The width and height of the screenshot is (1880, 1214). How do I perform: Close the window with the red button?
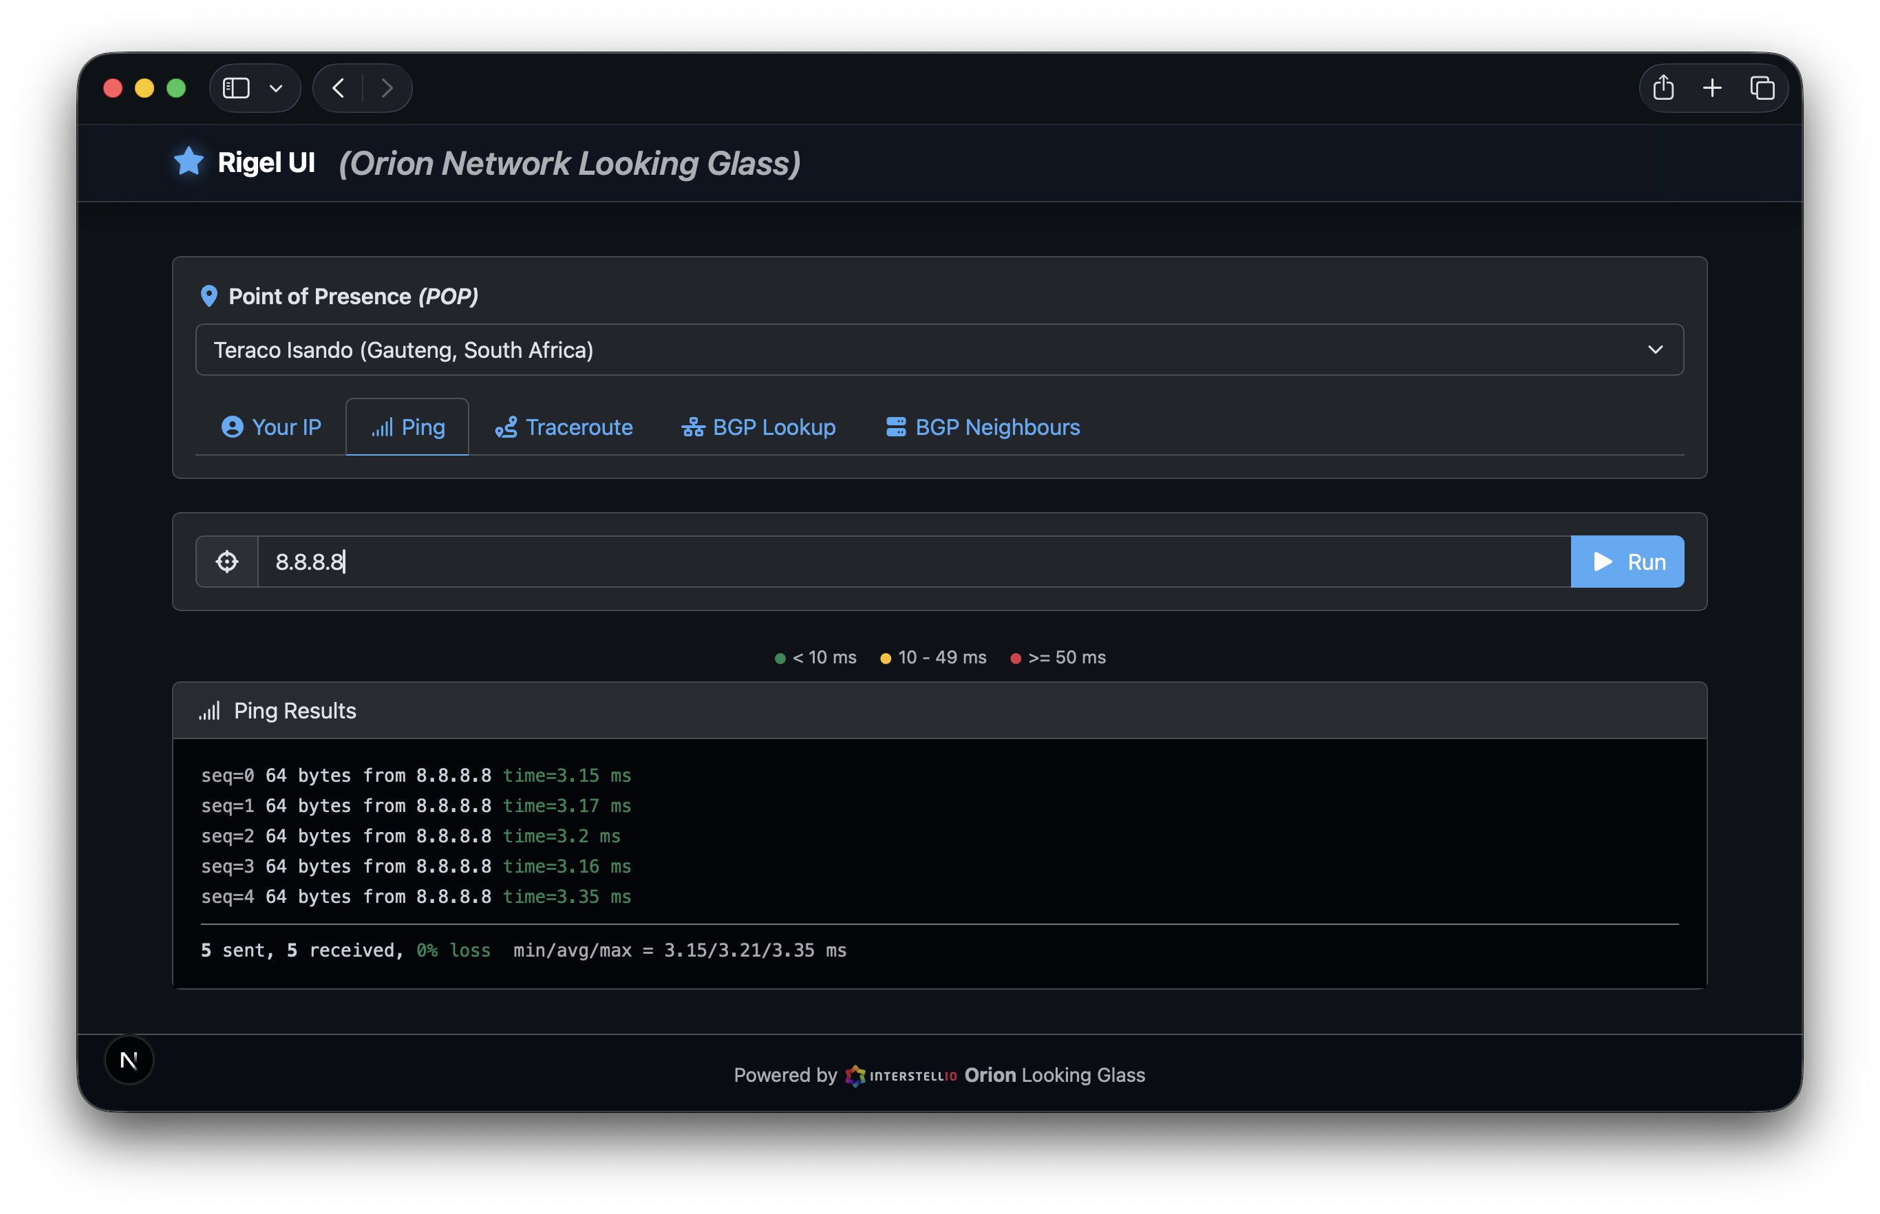(x=113, y=88)
